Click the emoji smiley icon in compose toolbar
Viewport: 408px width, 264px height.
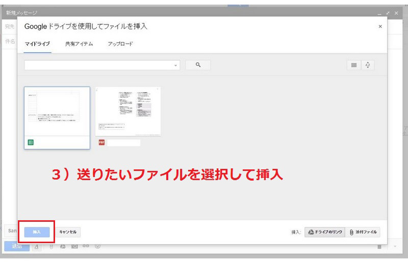[x=97, y=246]
